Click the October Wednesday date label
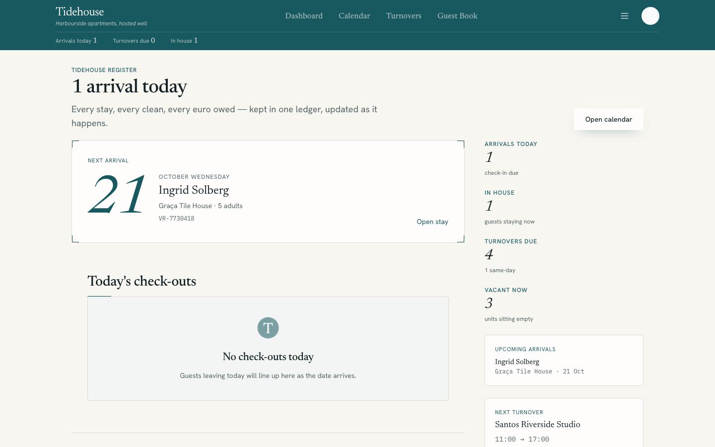 [x=194, y=177]
